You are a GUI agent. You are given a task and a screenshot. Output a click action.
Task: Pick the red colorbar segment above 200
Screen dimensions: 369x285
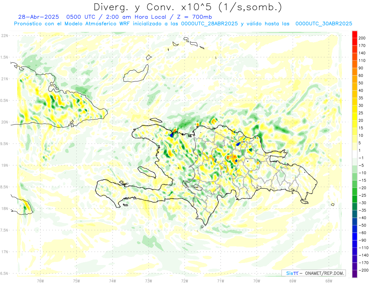tap(355, 34)
